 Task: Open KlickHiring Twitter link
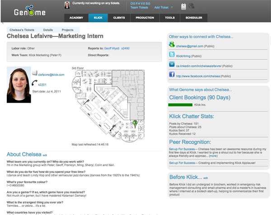point(183,56)
